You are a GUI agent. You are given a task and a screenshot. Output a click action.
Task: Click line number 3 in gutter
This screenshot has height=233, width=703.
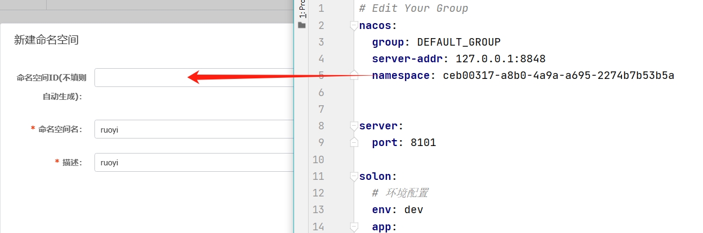pos(321,42)
